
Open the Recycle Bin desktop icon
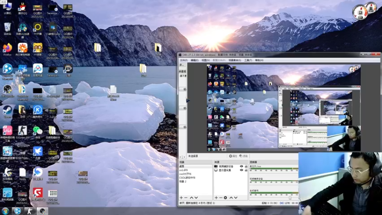click(x=7, y=28)
